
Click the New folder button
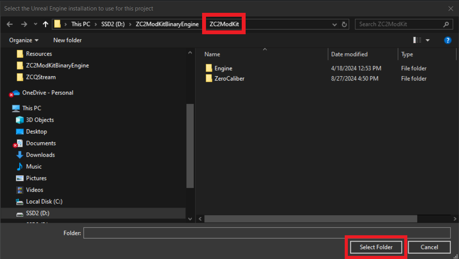(x=67, y=40)
